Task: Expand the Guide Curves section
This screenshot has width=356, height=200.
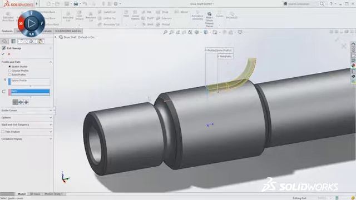Action: click(51, 111)
